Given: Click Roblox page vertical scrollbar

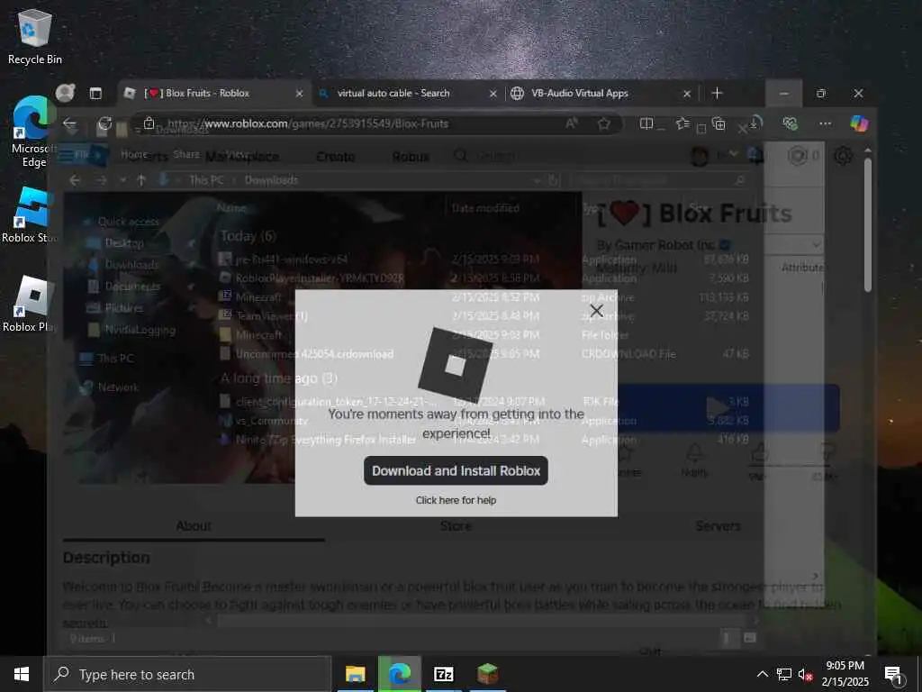Looking at the screenshot, I should [x=868, y=223].
